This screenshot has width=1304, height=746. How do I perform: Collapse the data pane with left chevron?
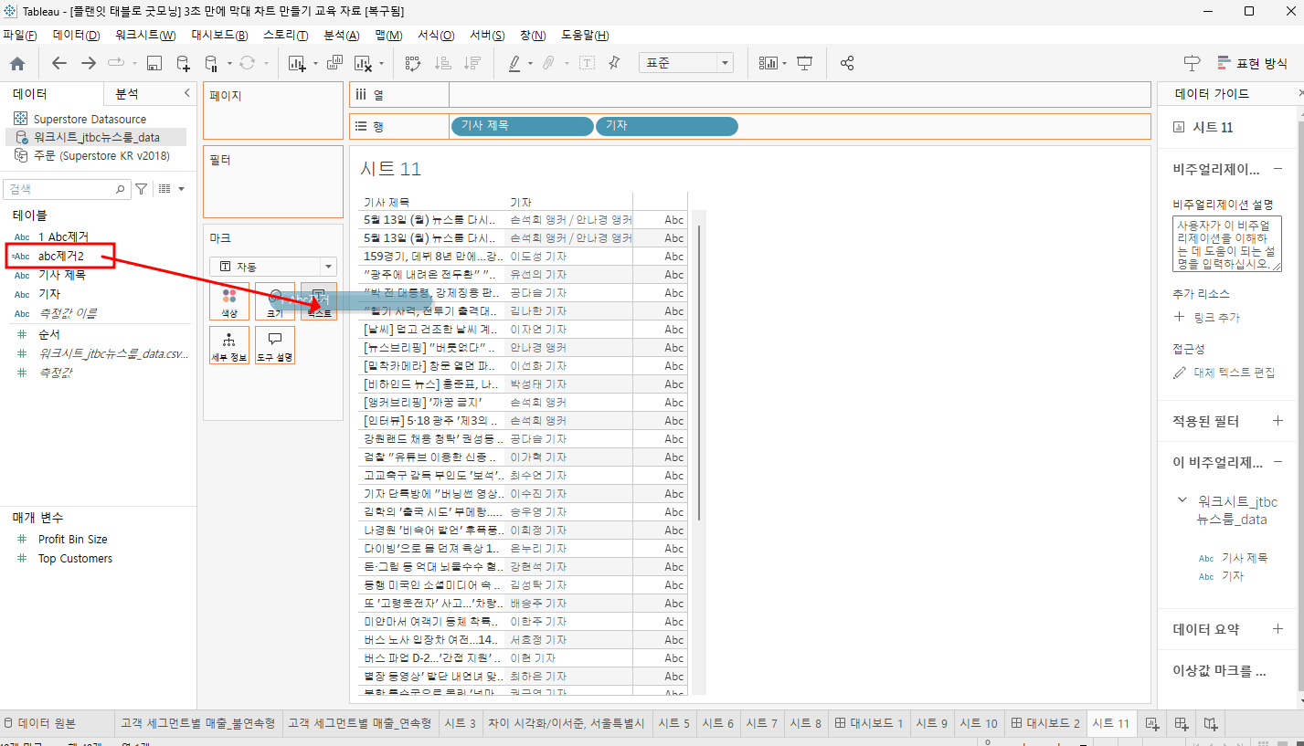tap(187, 93)
